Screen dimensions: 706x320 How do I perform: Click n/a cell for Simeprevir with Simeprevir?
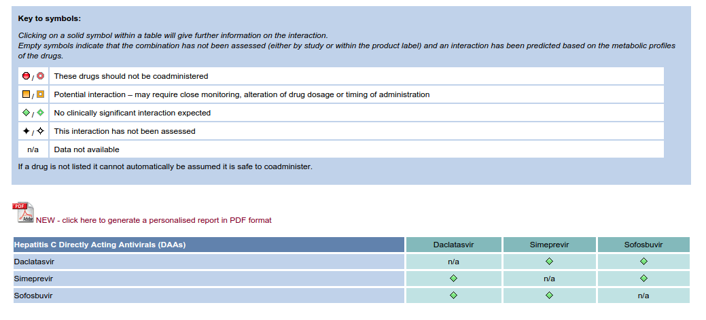pyautogui.click(x=549, y=279)
